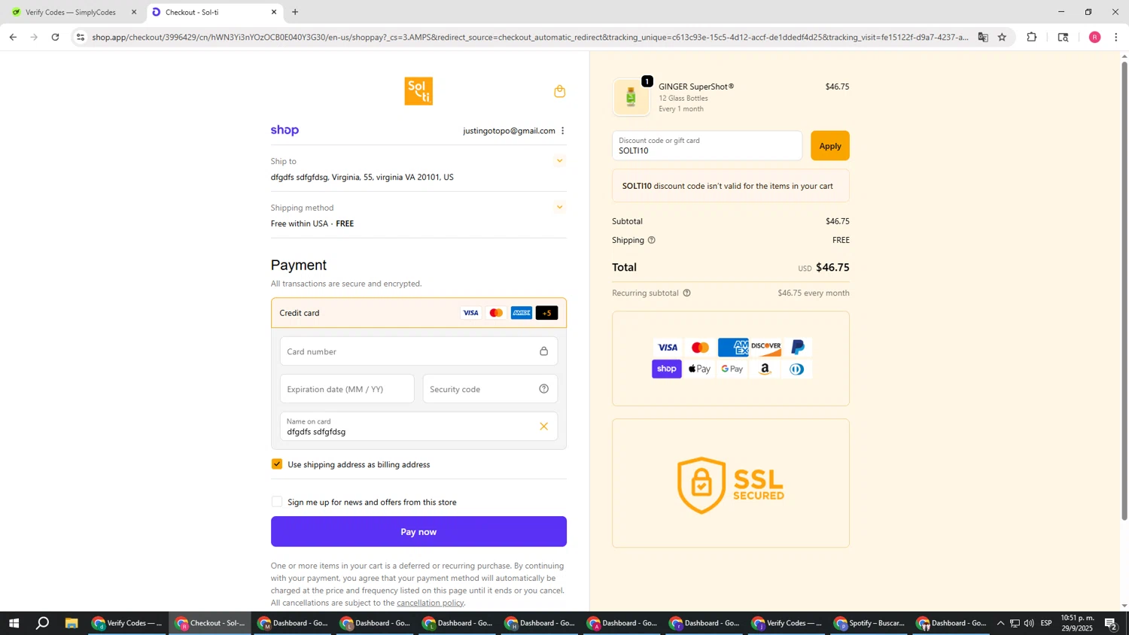Open a new browser tab
The height and width of the screenshot is (635, 1129).
coord(295,12)
